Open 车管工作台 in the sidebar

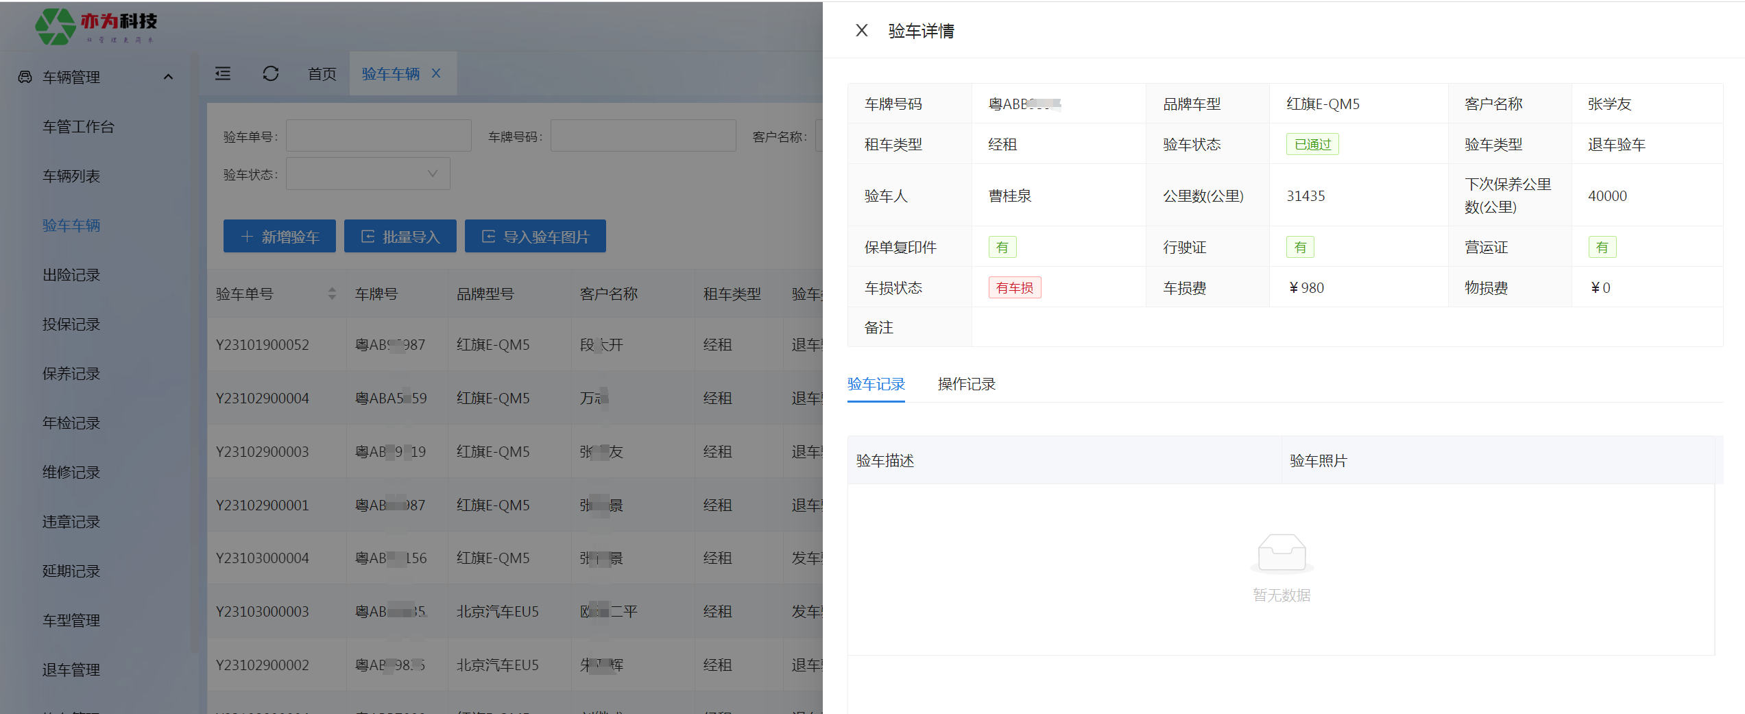pos(78,127)
